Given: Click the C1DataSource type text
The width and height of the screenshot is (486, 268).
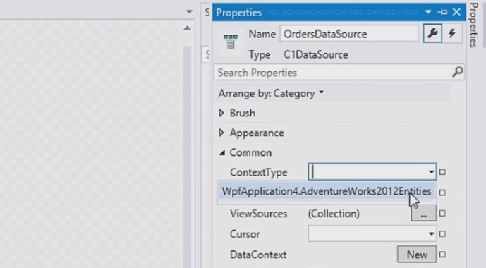Looking at the screenshot, I should coord(315,55).
